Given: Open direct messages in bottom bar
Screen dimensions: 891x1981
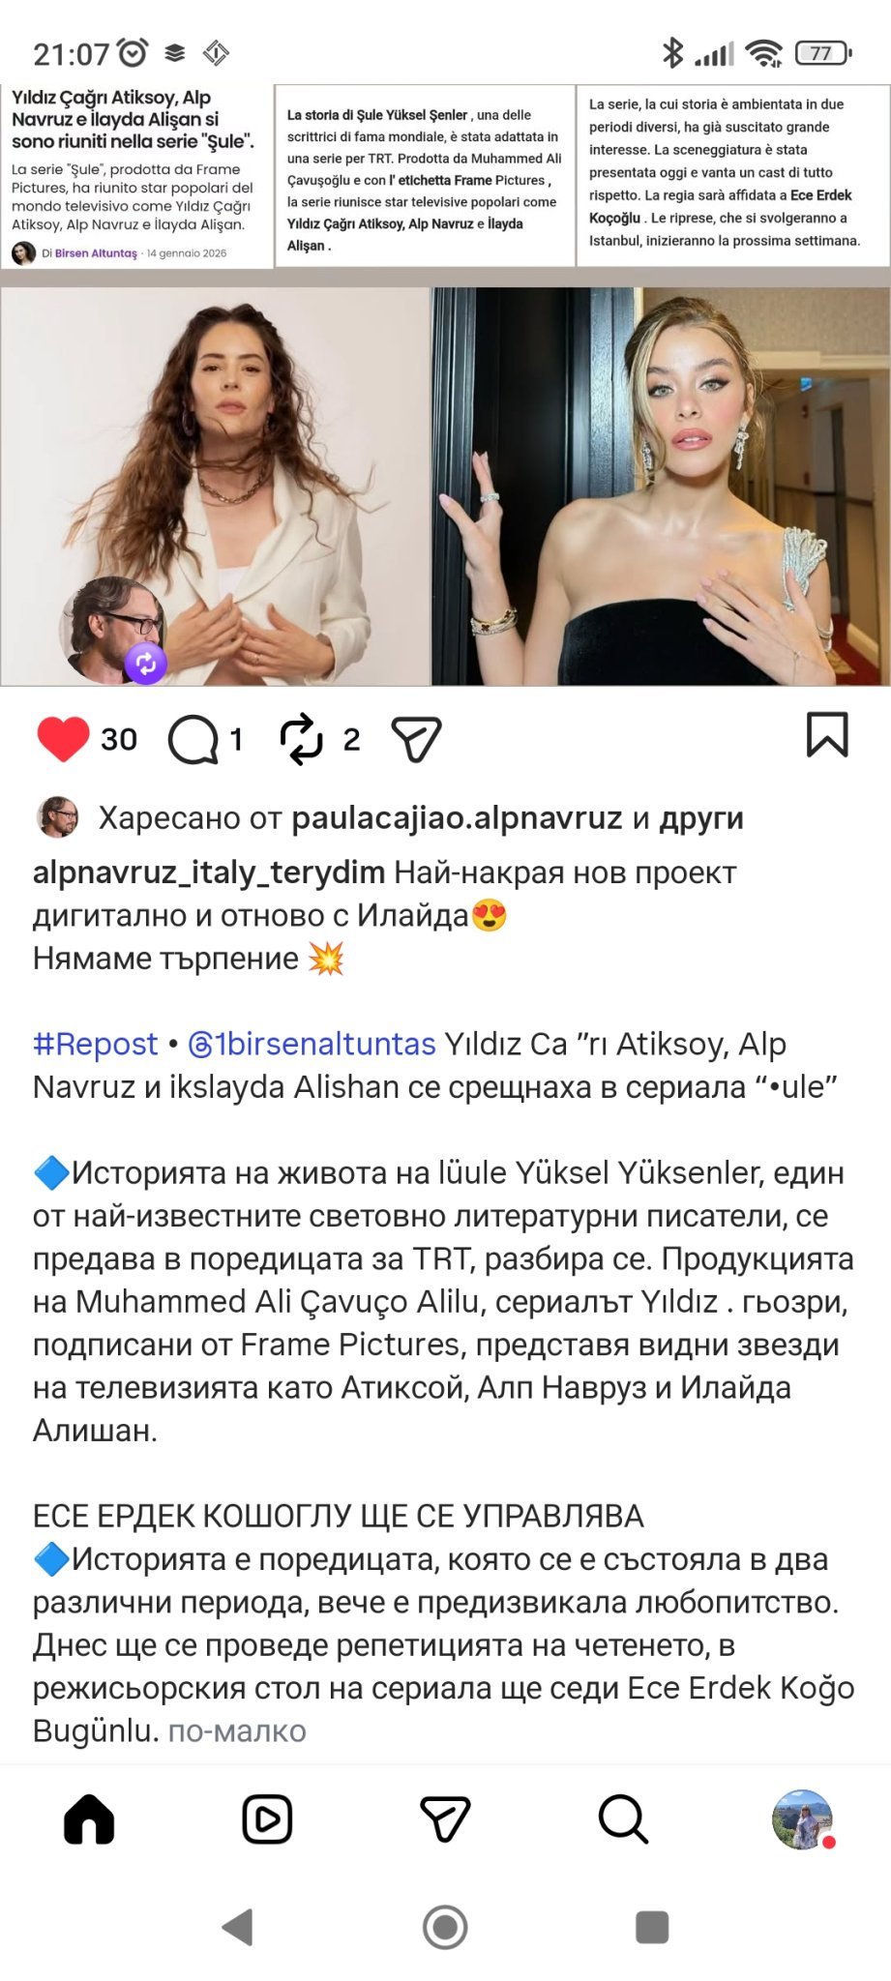Looking at the screenshot, I should click(x=445, y=1820).
